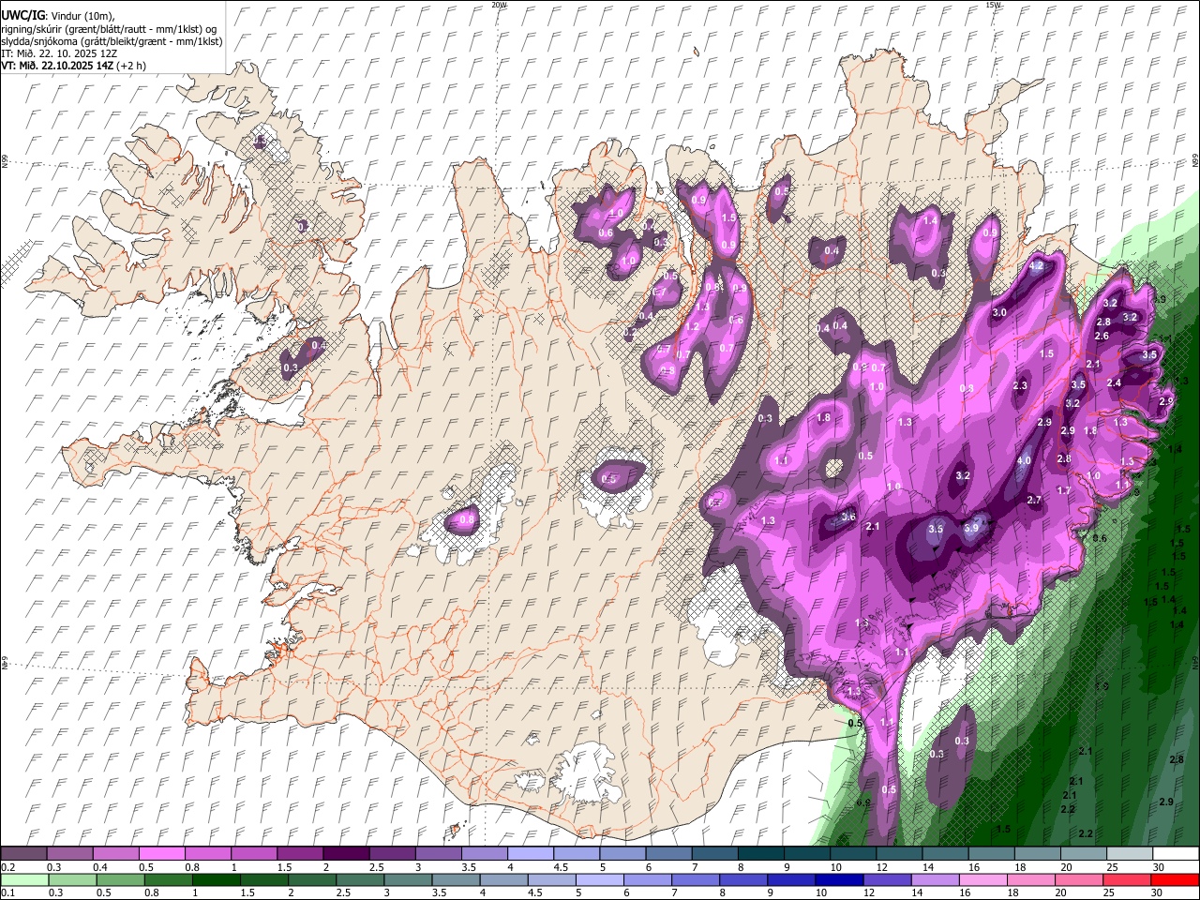Pick top legend lavender swatch between 4 and 4.5
This screenshot has width=1200, height=900.
point(531,854)
